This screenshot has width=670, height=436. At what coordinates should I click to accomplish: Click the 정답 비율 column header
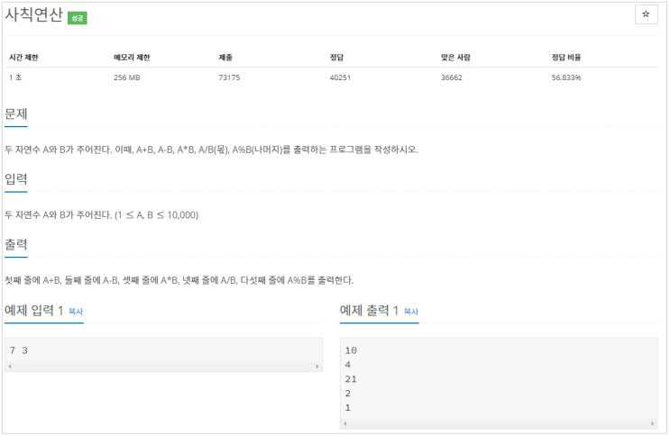(566, 58)
